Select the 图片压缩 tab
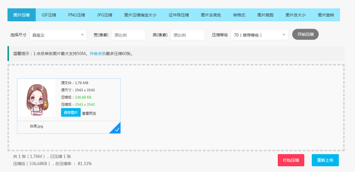Screen dimensions: 355x172 click(x=21, y=15)
